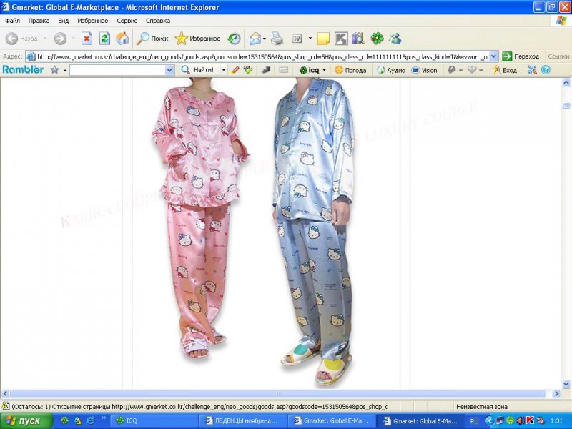Open the Избранное menu in menu bar
The width and height of the screenshot is (572, 429).
tap(93, 21)
